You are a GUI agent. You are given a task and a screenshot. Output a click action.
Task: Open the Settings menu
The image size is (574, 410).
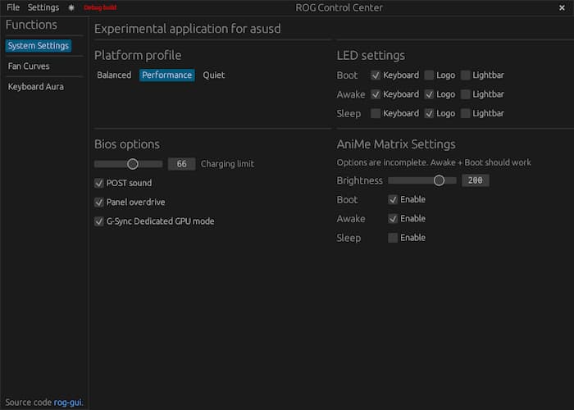[x=43, y=7]
